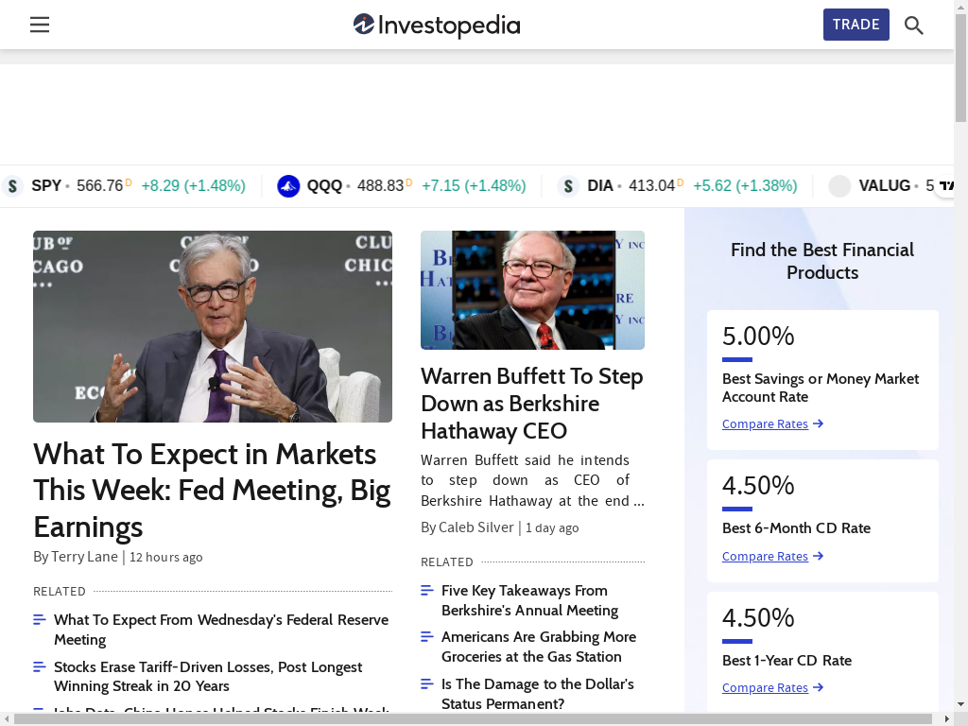Click the VALUG ticker icon
The height and width of the screenshot is (726, 968).
839,186
